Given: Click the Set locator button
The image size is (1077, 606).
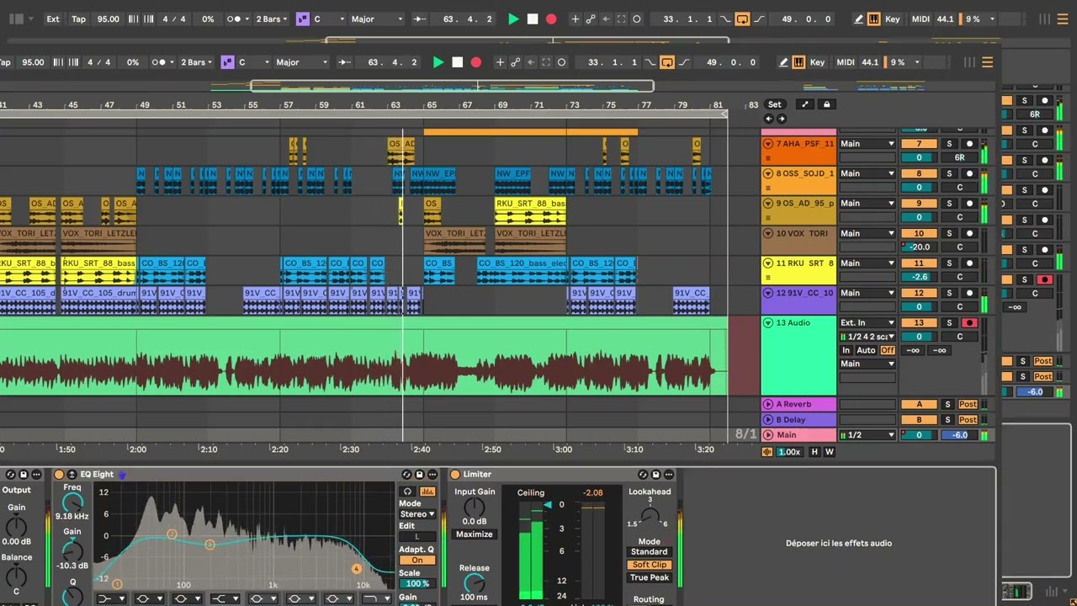Looking at the screenshot, I should pyautogui.click(x=775, y=104).
